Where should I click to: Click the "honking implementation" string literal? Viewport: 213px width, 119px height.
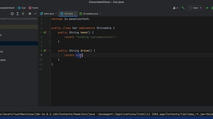pyautogui.click(x=95, y=37)
